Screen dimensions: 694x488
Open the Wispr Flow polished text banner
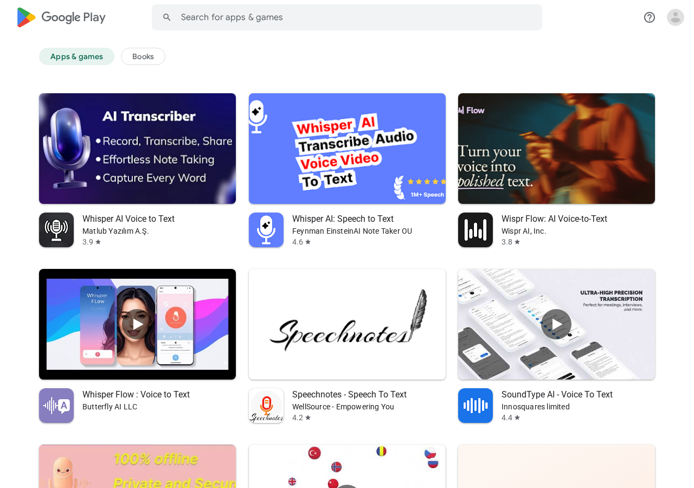point(556,149)
